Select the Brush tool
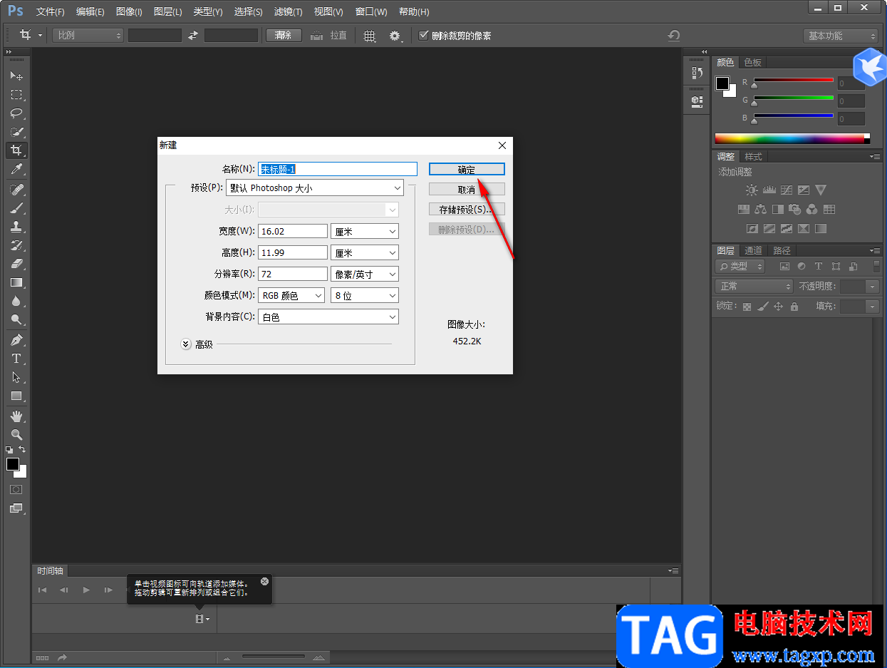 [x=16, y=207]
